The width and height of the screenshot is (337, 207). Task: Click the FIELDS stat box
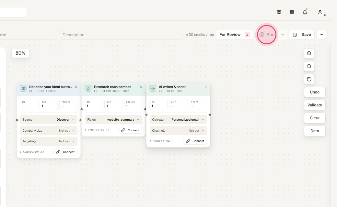pyautogui.click(x=133, y=104)
